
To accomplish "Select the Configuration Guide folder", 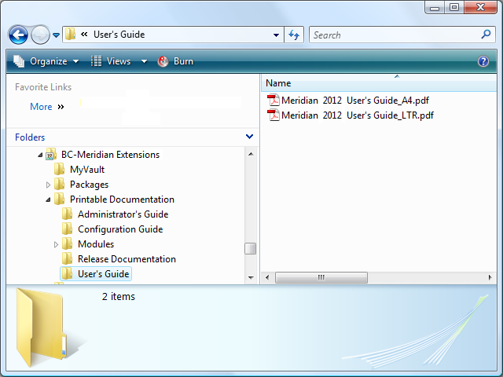I will (x=120, y=229).
